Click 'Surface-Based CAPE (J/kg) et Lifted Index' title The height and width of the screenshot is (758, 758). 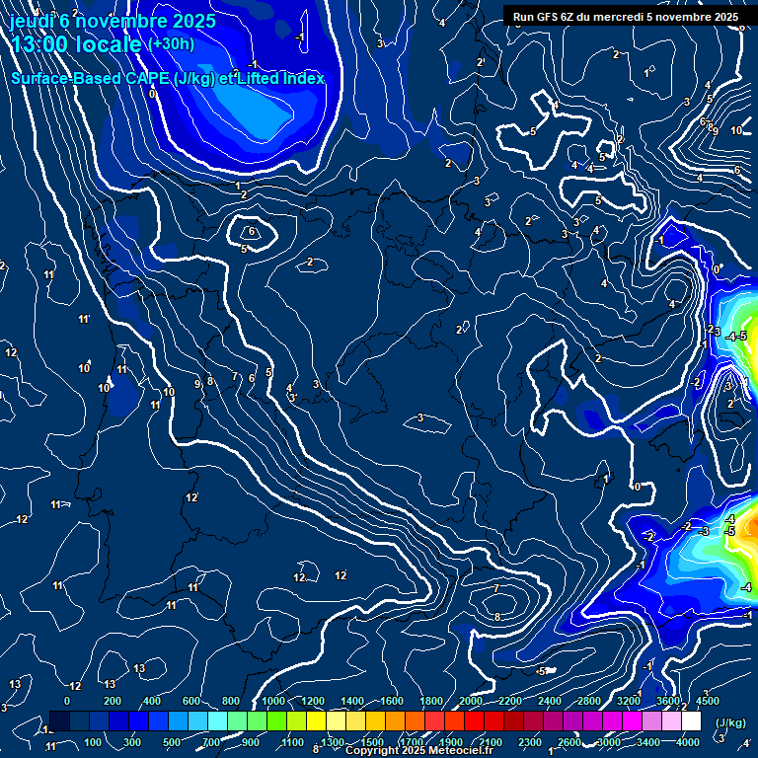point(167,78)
